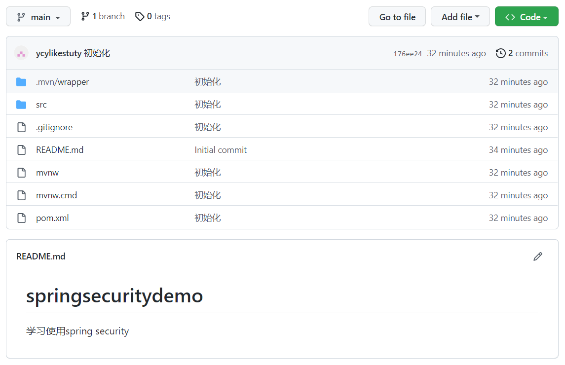Click the ycylikestuty avatar image

click(21, 53)
